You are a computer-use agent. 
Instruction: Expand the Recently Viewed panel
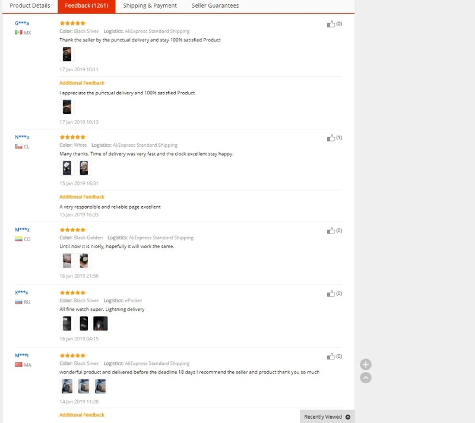[x=327, y=416]
